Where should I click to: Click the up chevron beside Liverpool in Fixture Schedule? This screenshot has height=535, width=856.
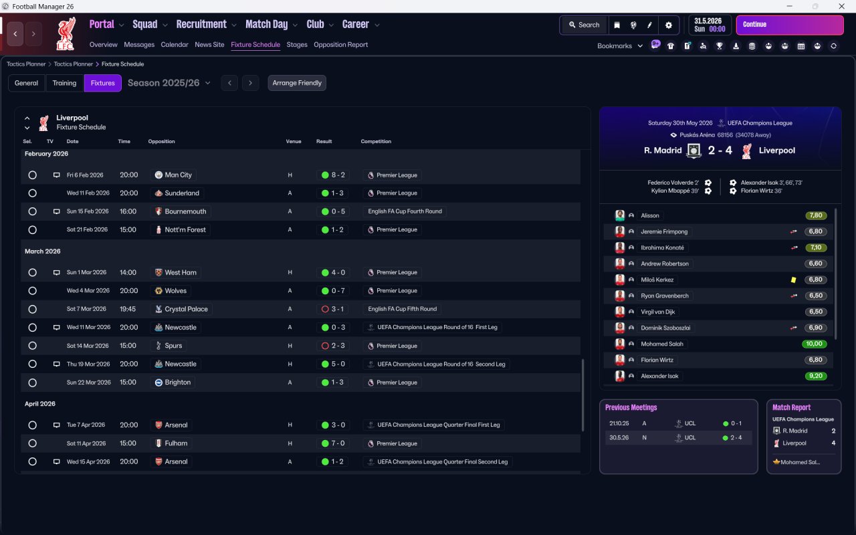tap(27, 118)
